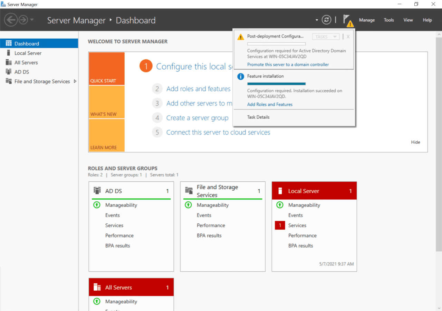Click All Servers Manageability status icon

(x=97, y=301)
